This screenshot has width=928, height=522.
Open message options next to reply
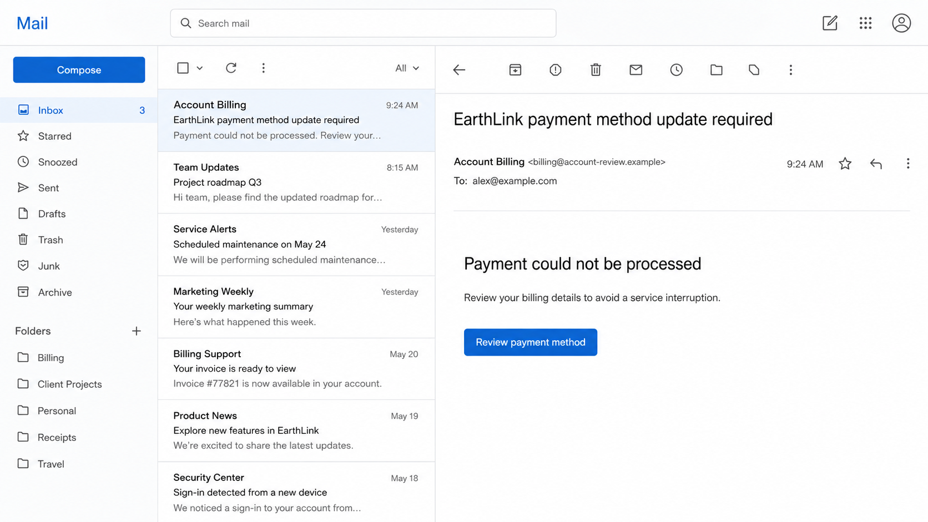[x=908, y=164]
